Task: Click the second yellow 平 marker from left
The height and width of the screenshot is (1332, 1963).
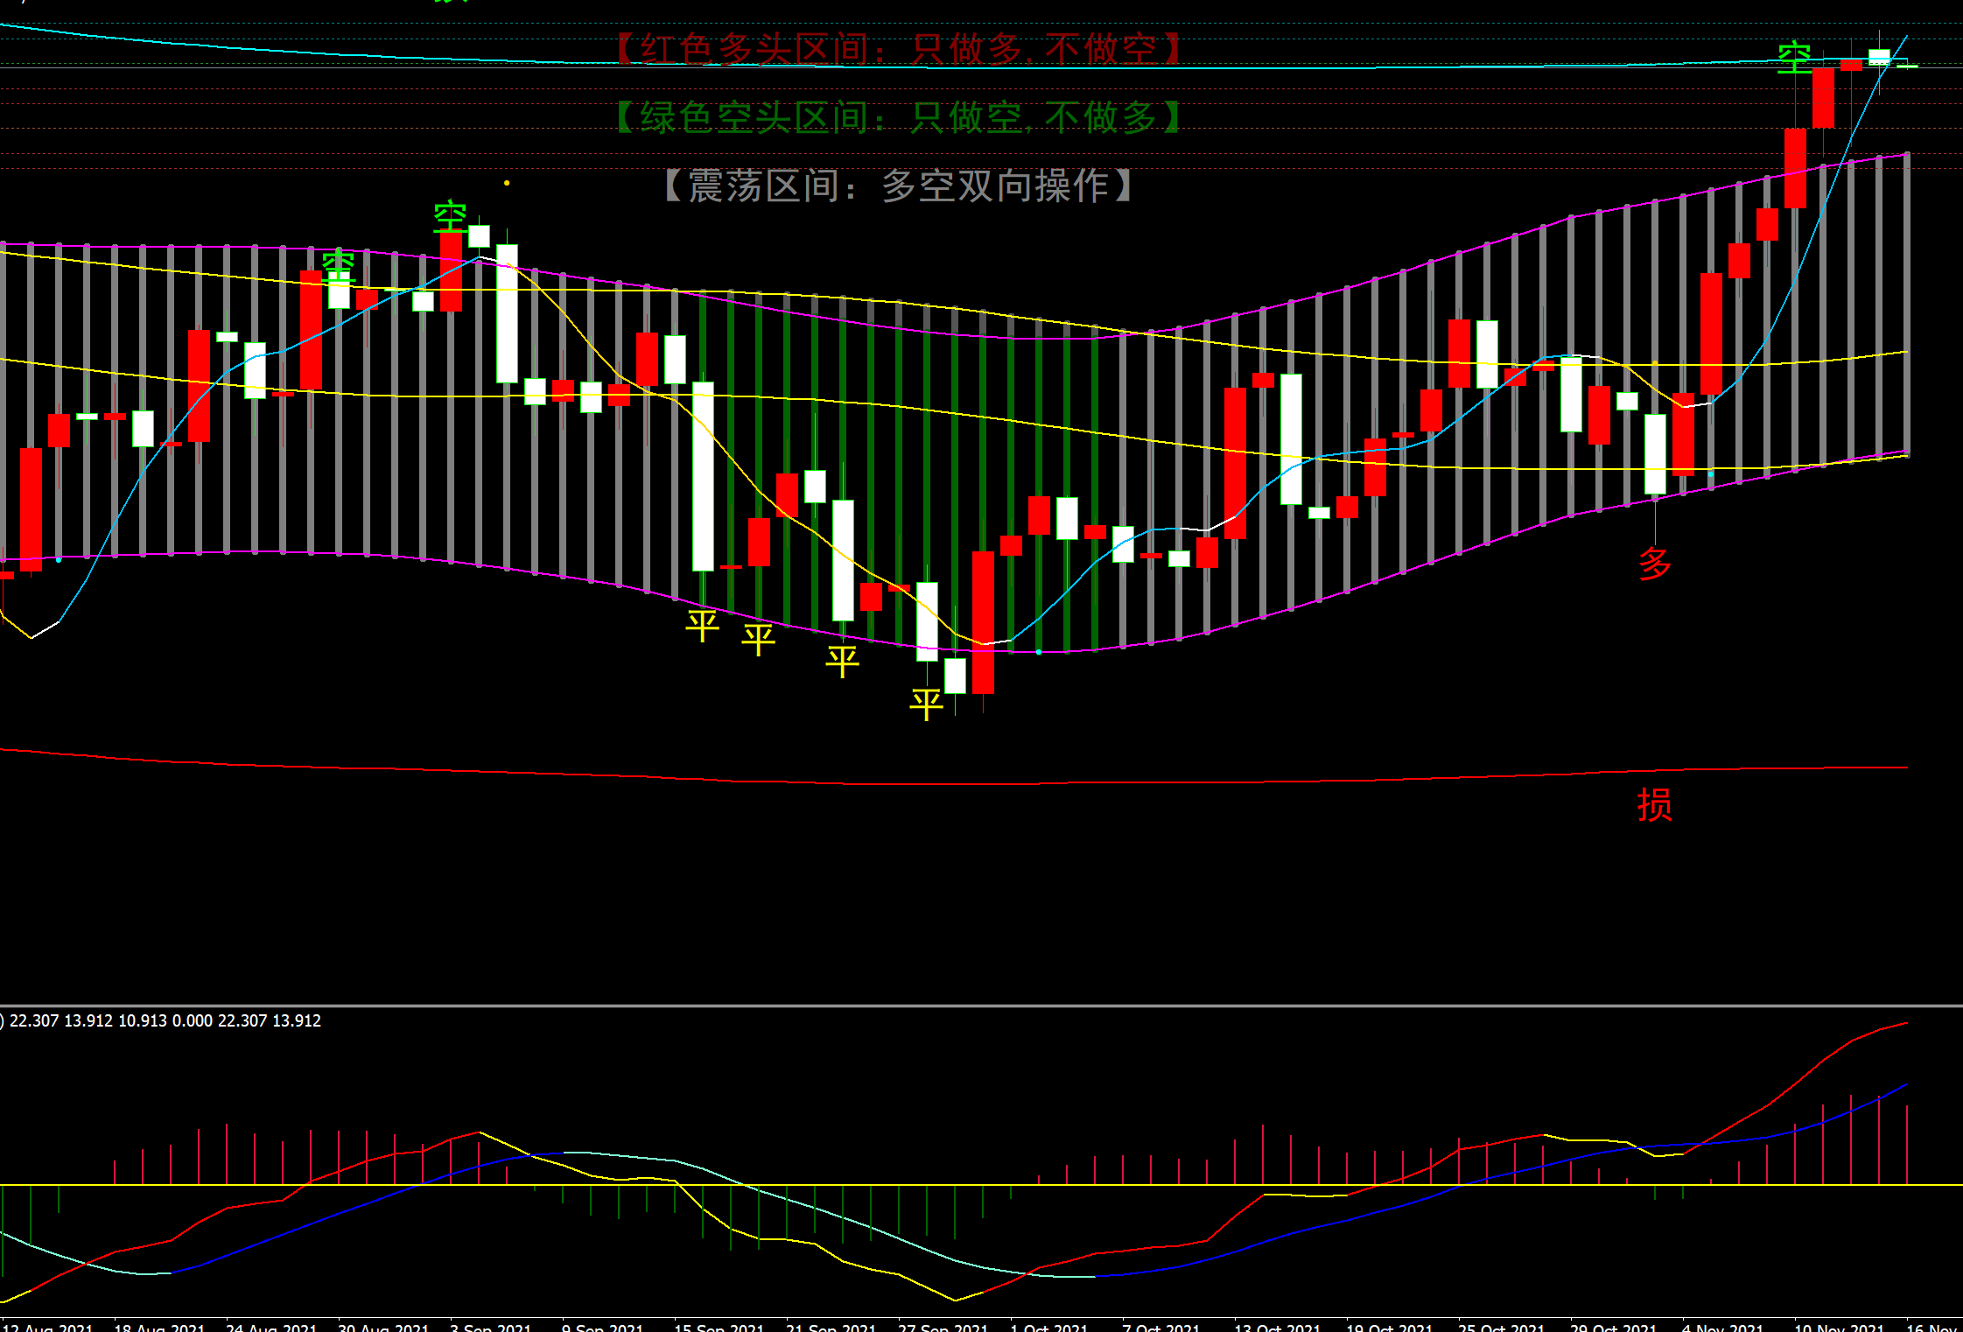Action: pos(758,639)
